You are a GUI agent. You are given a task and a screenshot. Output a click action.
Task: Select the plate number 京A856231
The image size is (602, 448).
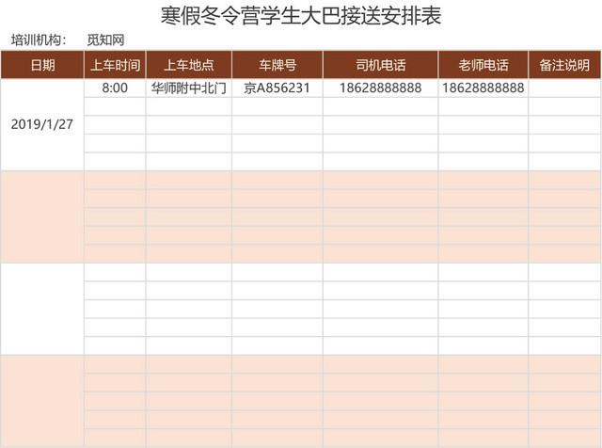(x=277, y=88)
